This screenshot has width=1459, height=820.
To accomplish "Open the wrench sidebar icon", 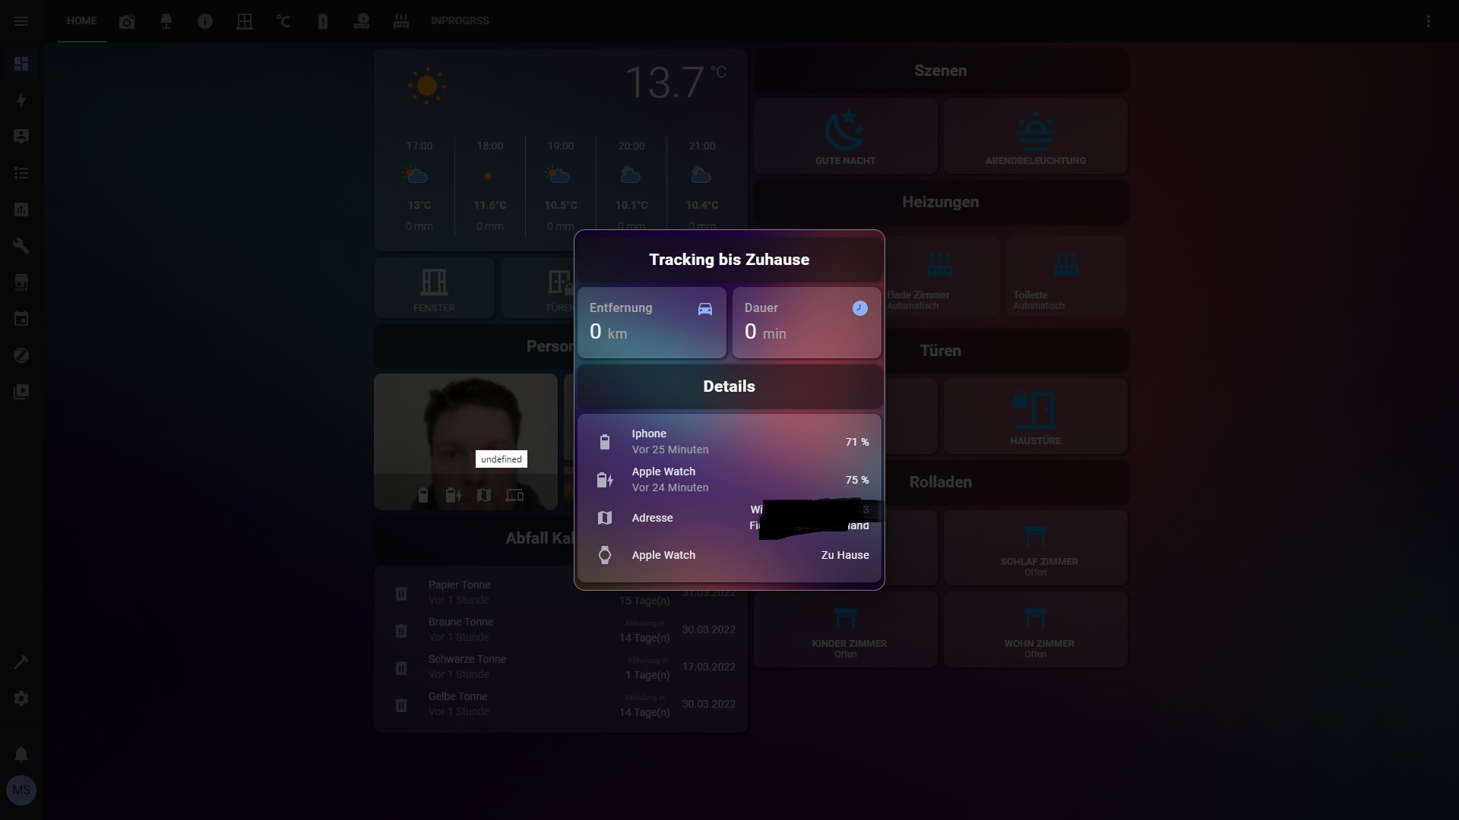I will (21, 246).
